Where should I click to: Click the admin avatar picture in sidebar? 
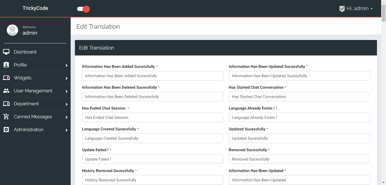(12, 30)
